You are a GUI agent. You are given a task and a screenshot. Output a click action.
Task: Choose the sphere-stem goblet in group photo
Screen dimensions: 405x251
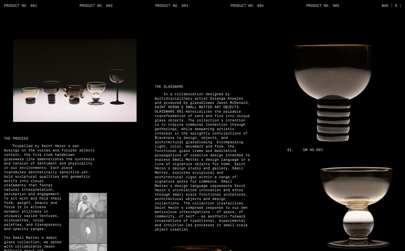[96, 93]
